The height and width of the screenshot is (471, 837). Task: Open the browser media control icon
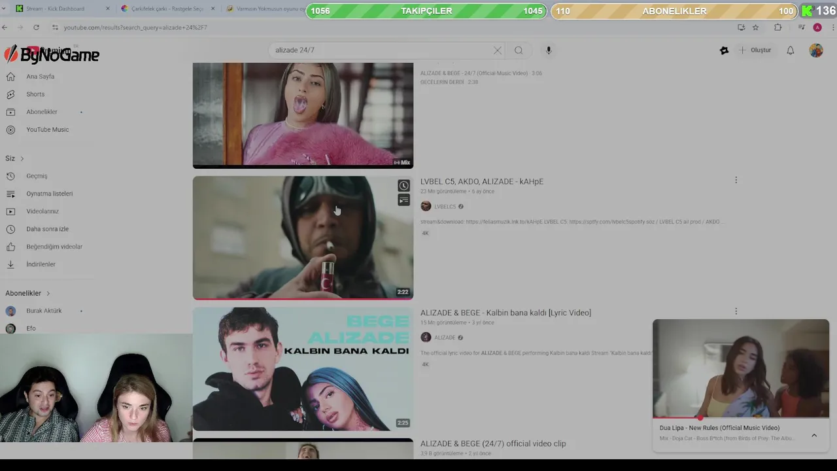point(802,27)
